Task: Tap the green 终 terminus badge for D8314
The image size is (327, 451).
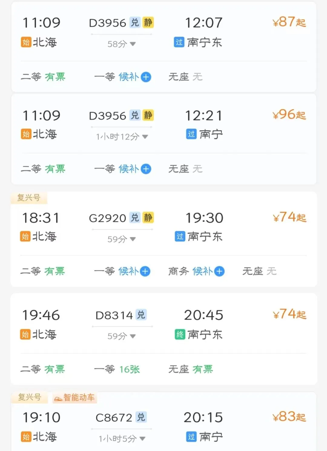Action: [180, 335]
